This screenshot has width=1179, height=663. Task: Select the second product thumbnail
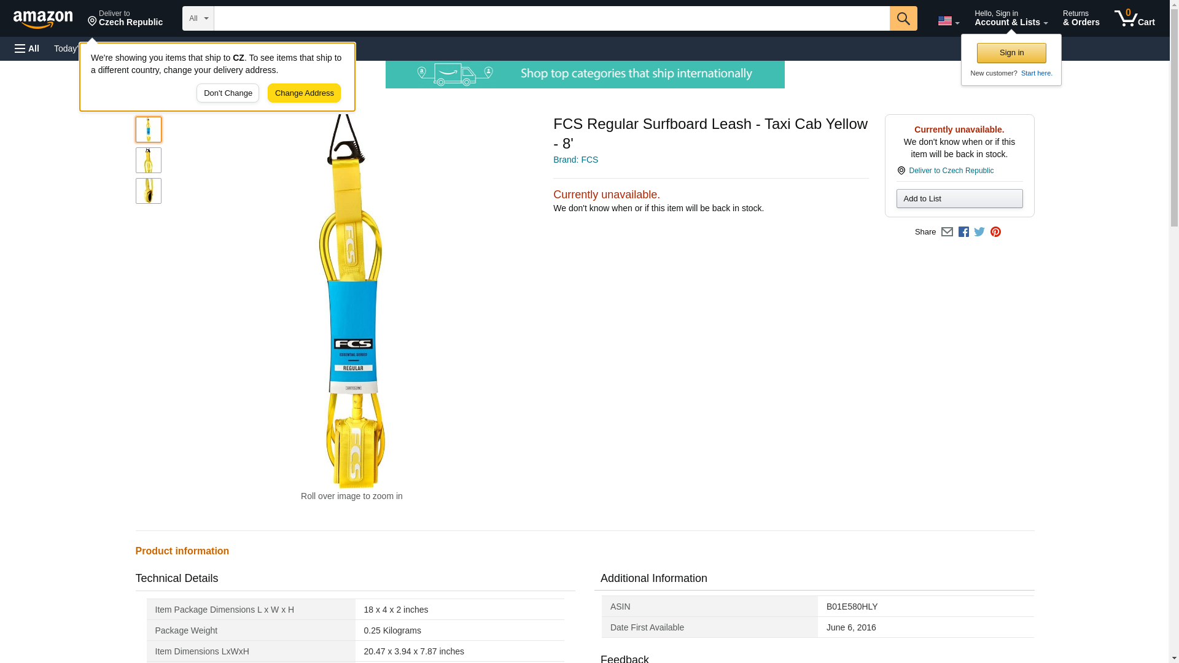point(148,160)
